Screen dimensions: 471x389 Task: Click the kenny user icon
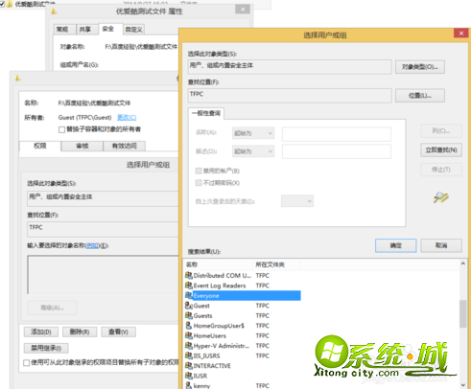click(189, 385)
